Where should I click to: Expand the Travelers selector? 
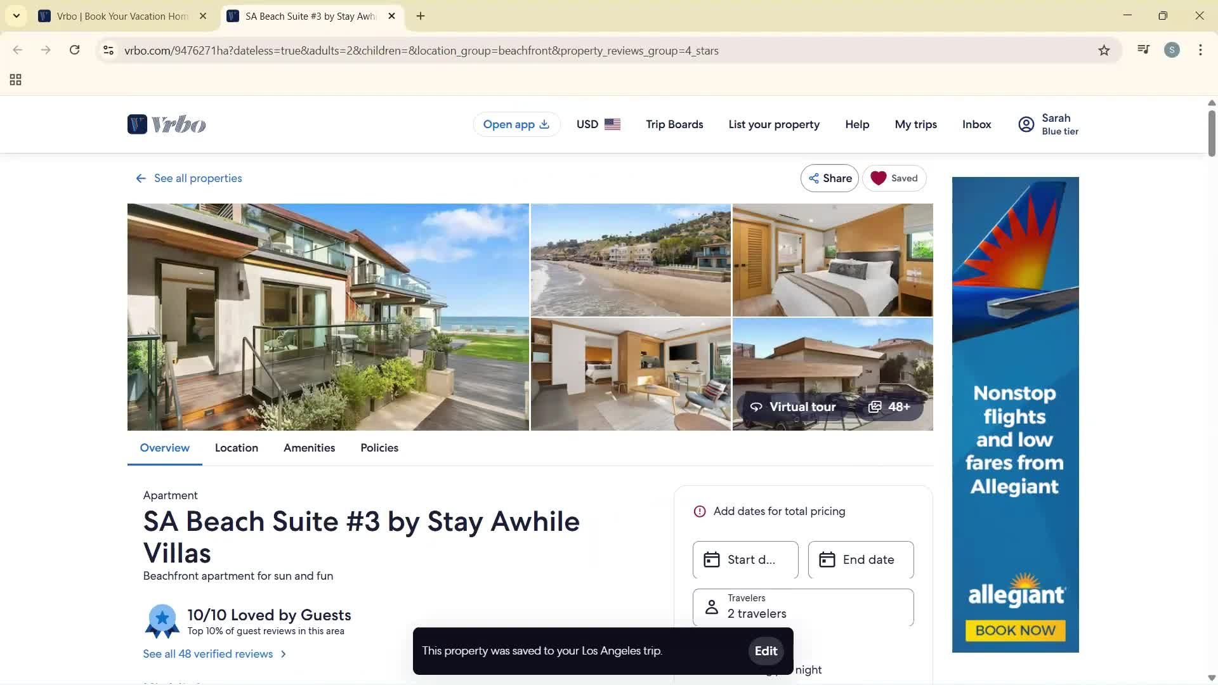803,607
